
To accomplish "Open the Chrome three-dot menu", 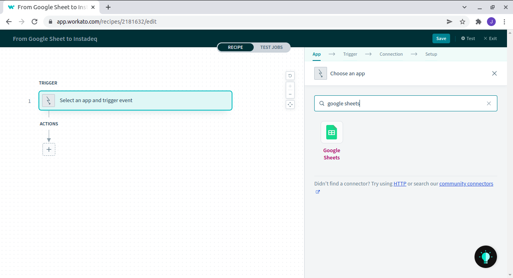I will pyautogui.click(x=504, y=22).
